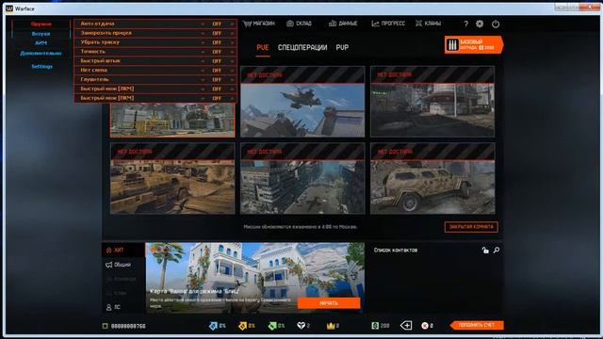Click left arrow on Анти отдача row

(203, 24)
